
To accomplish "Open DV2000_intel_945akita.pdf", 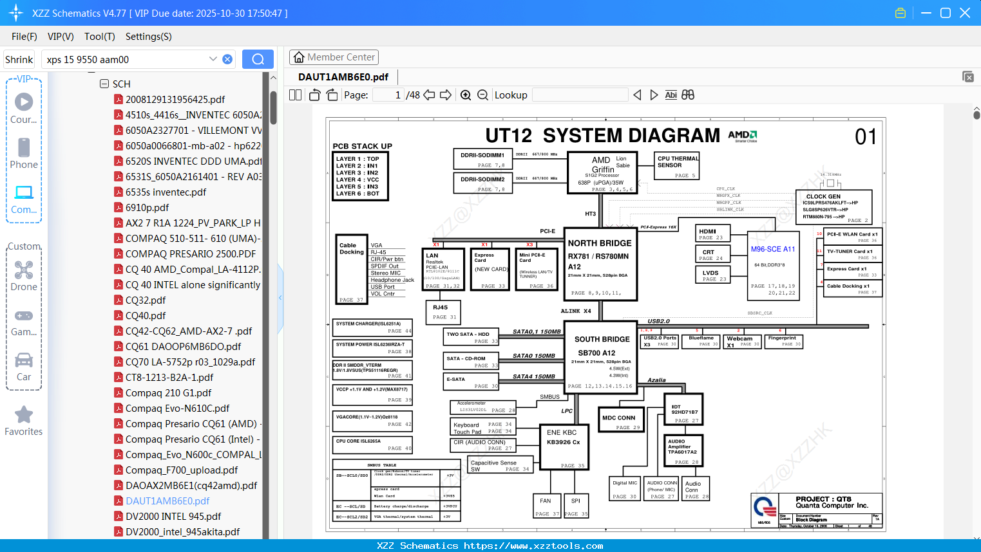I will (182, 532).
